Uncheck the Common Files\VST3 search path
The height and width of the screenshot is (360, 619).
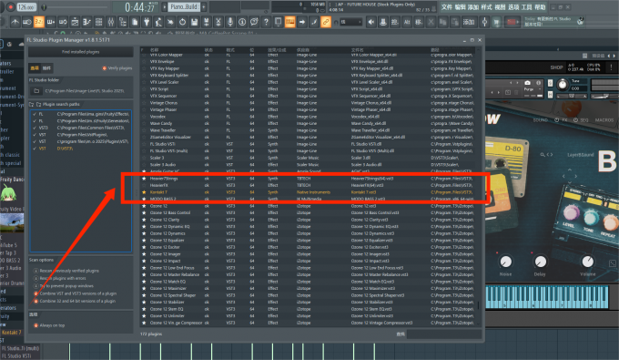coord(35,128)
